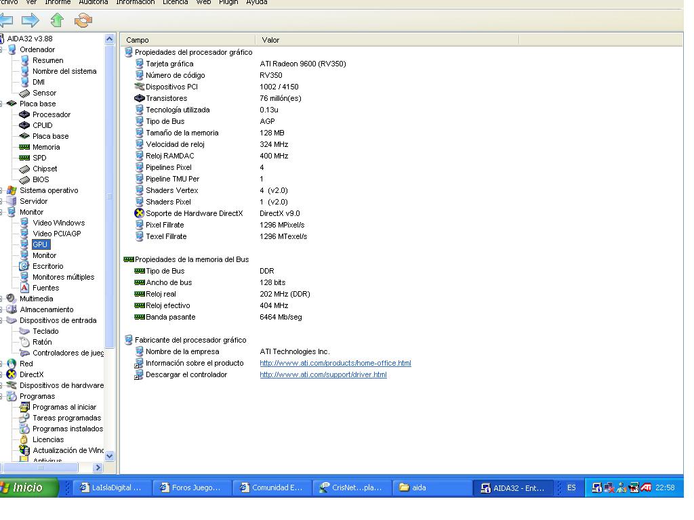Click the Memoria RAM icon
Screen dimensions: 694x520
(x=24, y=147)
